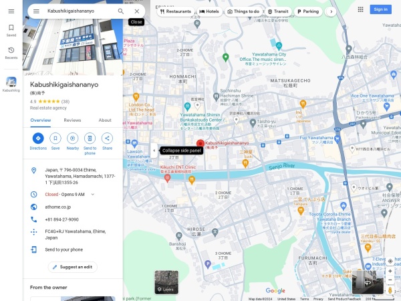The height and width of the screenshot is (301, 401).
Task: Click the Lawson Yawatahama store marker
Action: coord(134,144)
